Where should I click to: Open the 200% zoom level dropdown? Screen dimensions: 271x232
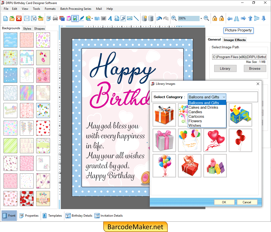tap(201, 19)
